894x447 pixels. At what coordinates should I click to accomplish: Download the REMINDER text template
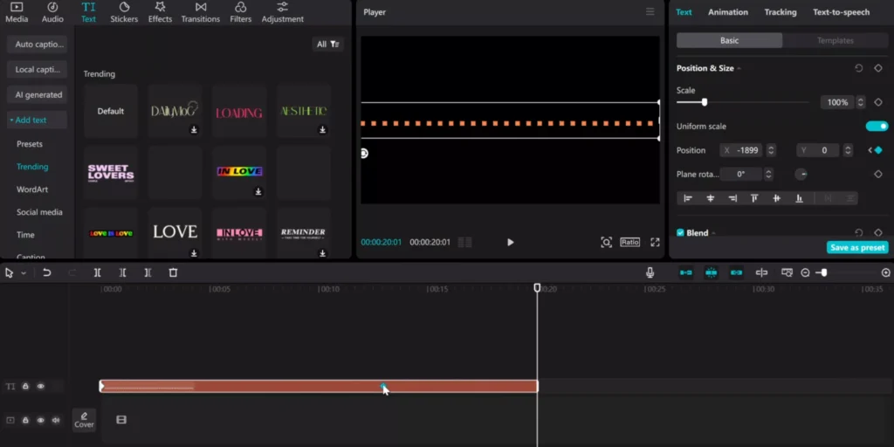click(x=323, y=253)
